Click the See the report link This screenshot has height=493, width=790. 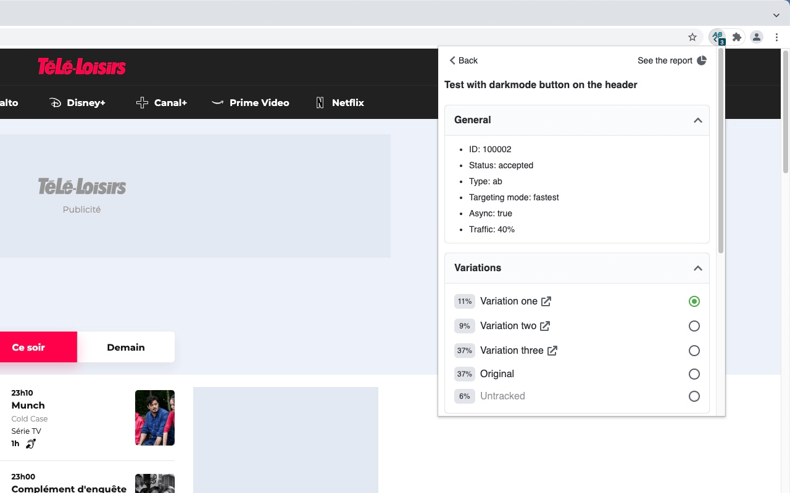[665, 60]
